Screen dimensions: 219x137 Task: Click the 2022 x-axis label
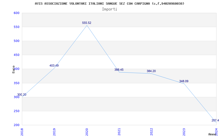152,132
